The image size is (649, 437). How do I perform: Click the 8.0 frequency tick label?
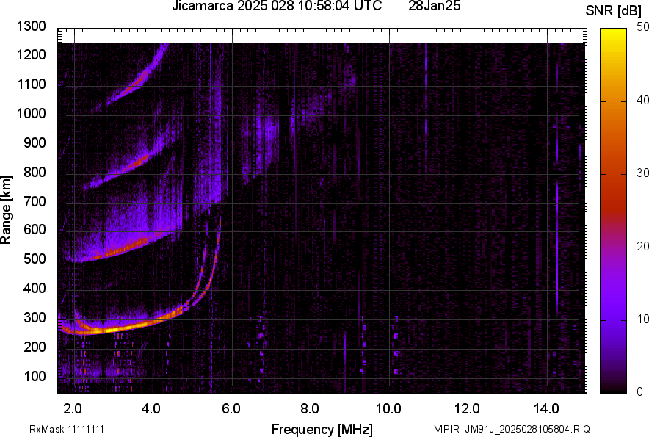coord(310,408)
